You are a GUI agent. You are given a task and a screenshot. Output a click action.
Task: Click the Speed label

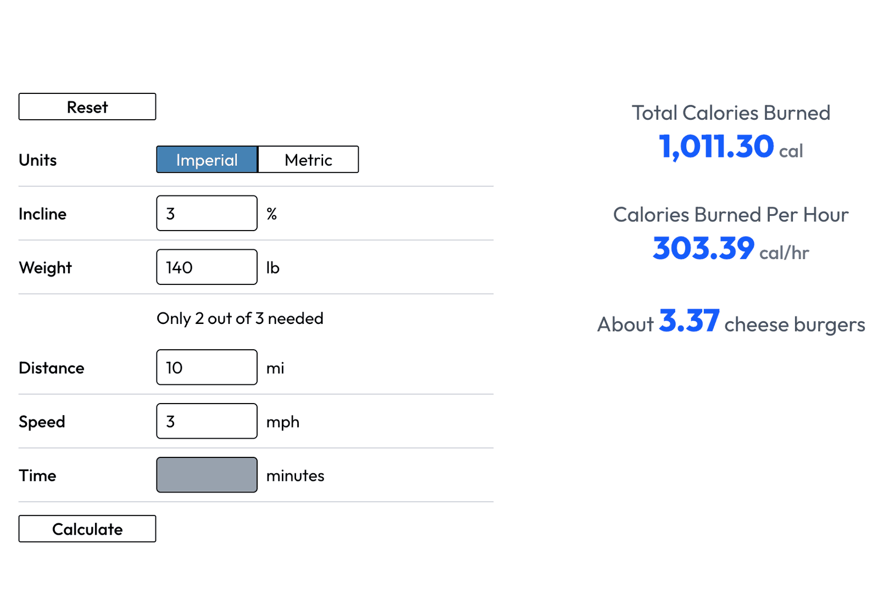[x=42, y=421]
